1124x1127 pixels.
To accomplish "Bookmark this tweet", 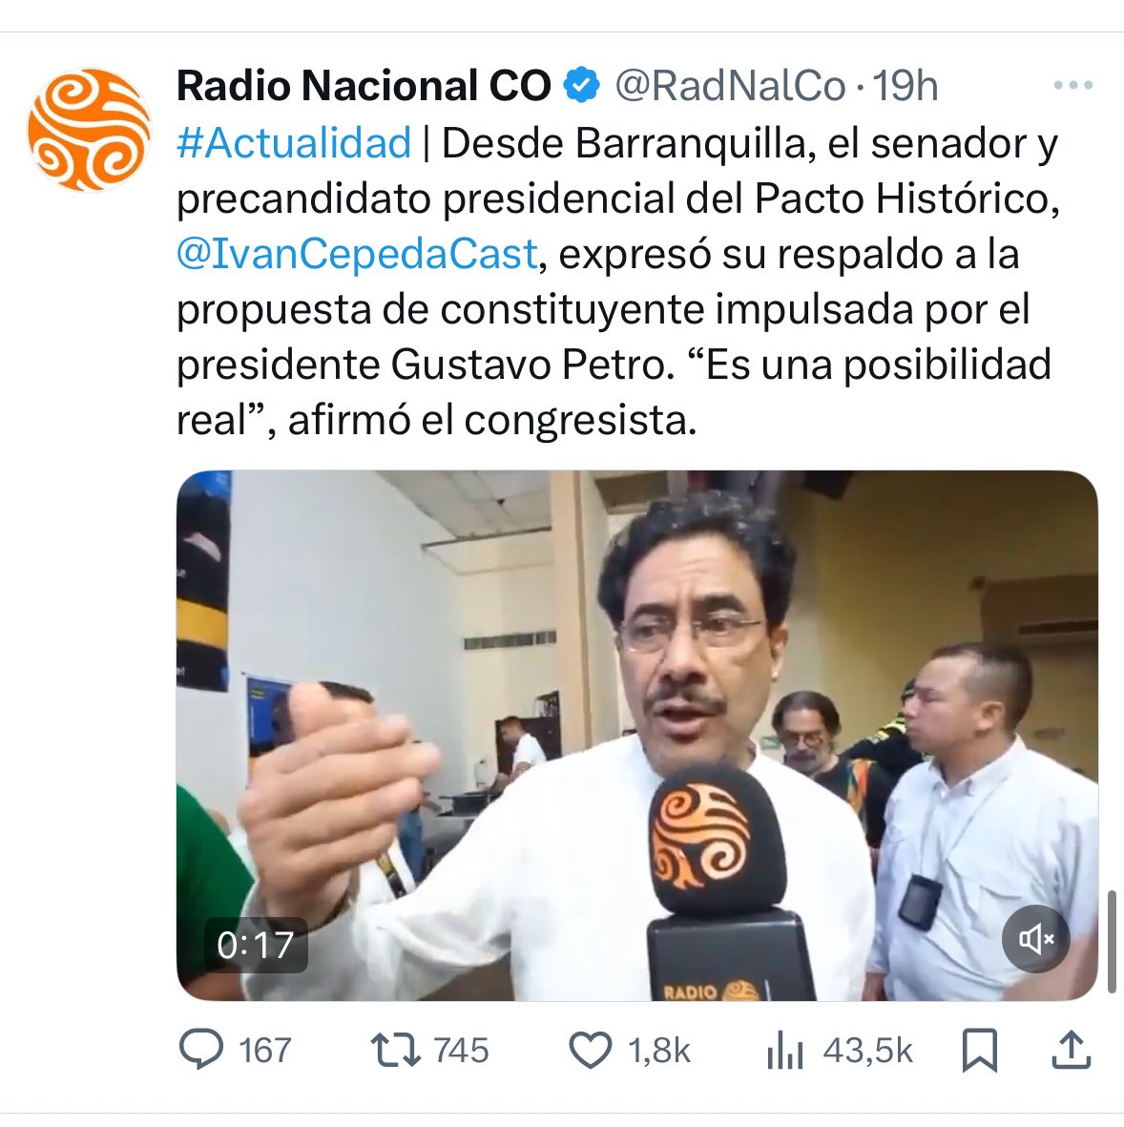I will (980, 1050).
